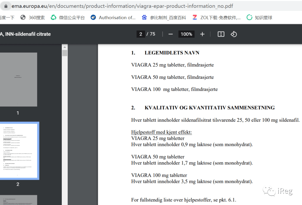Screen dimensions: 302x205
Task: Open the Authorisation of... bookmark
Action: (x=113, y=18)
